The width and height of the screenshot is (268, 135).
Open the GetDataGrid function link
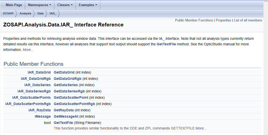coord(64,72)
